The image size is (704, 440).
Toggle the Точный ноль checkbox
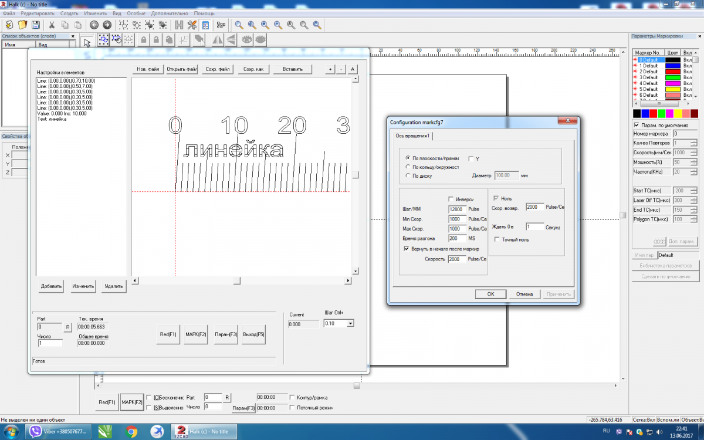[x=497, y=239]
